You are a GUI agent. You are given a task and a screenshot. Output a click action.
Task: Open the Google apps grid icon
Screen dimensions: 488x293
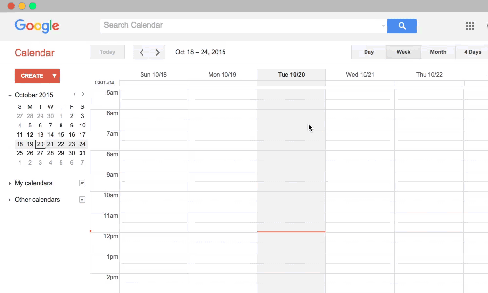pos(469,26)
